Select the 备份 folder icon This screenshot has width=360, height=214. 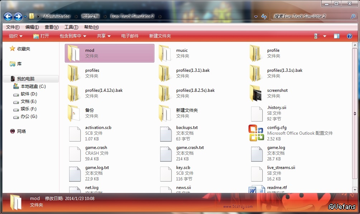(74, 113)
